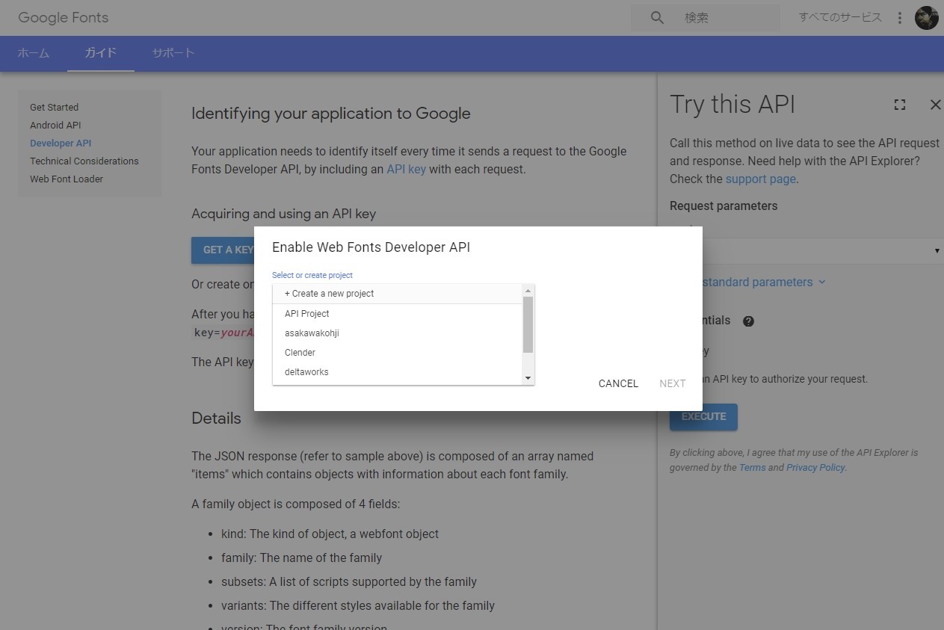Click the 'Request parameters' label
This screenshot has height=630, width=944.
[x=724, y=206]
